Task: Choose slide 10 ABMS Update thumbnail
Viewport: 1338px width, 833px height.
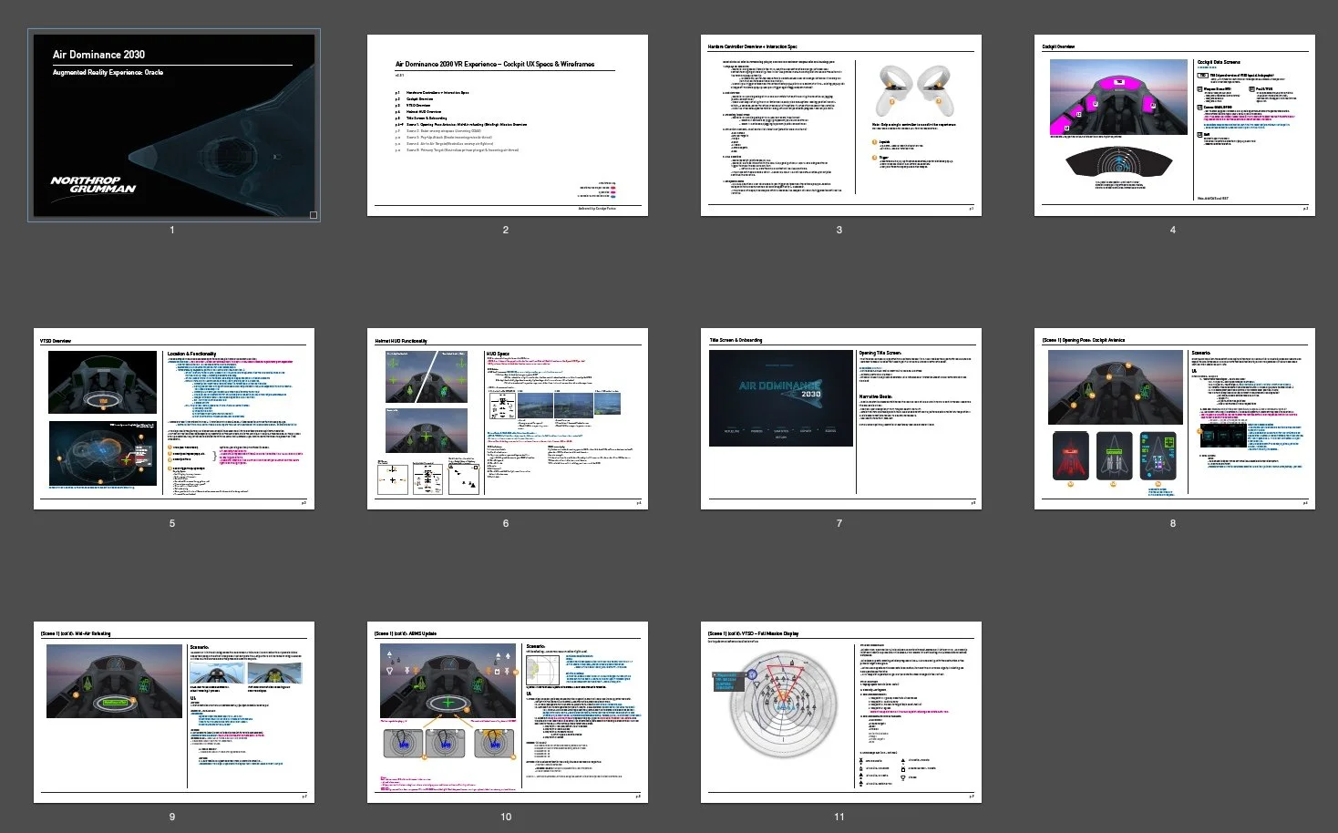Action: (x=507, y=713)
